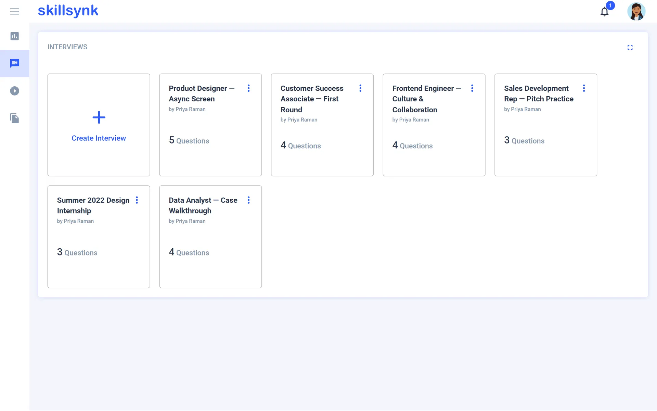Open options menu for Sales Development Rep
This screenshot has height=411, width=657.
pyautogui.click(x=584, y=88)
